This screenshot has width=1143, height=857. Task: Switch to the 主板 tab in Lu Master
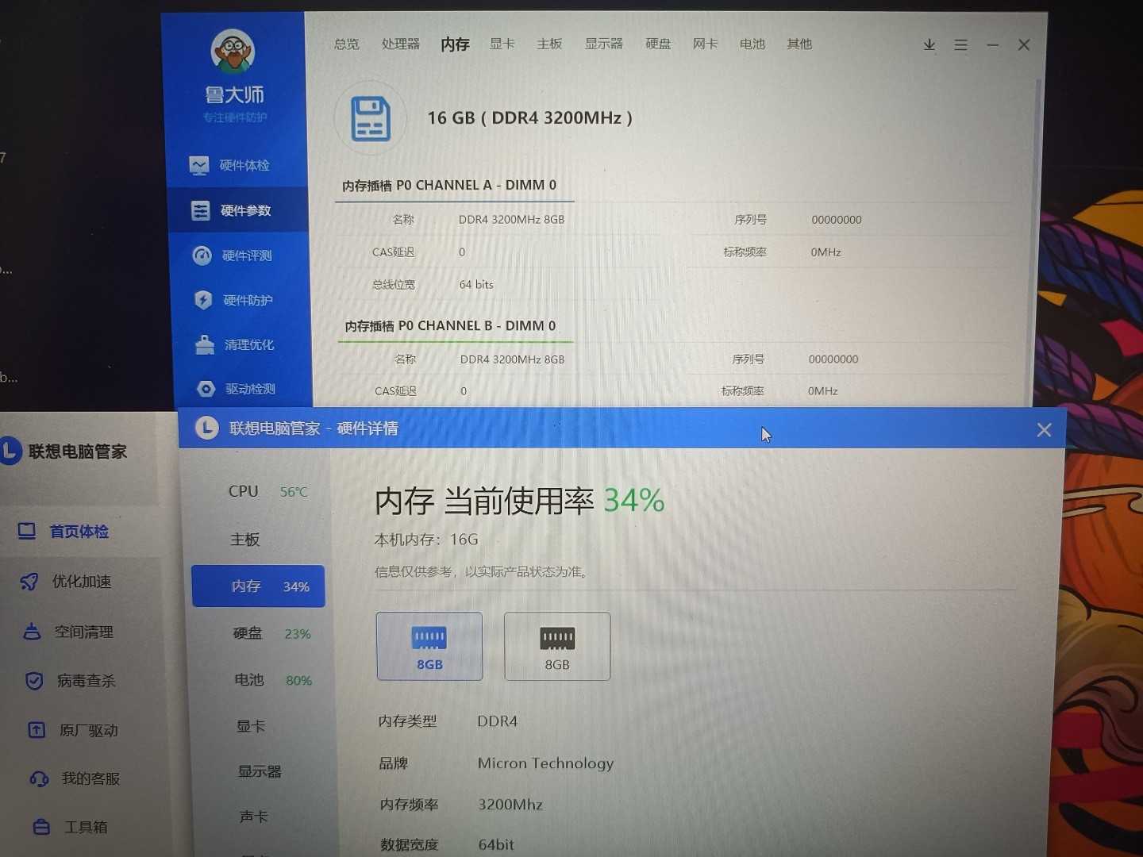click(549, 44)
